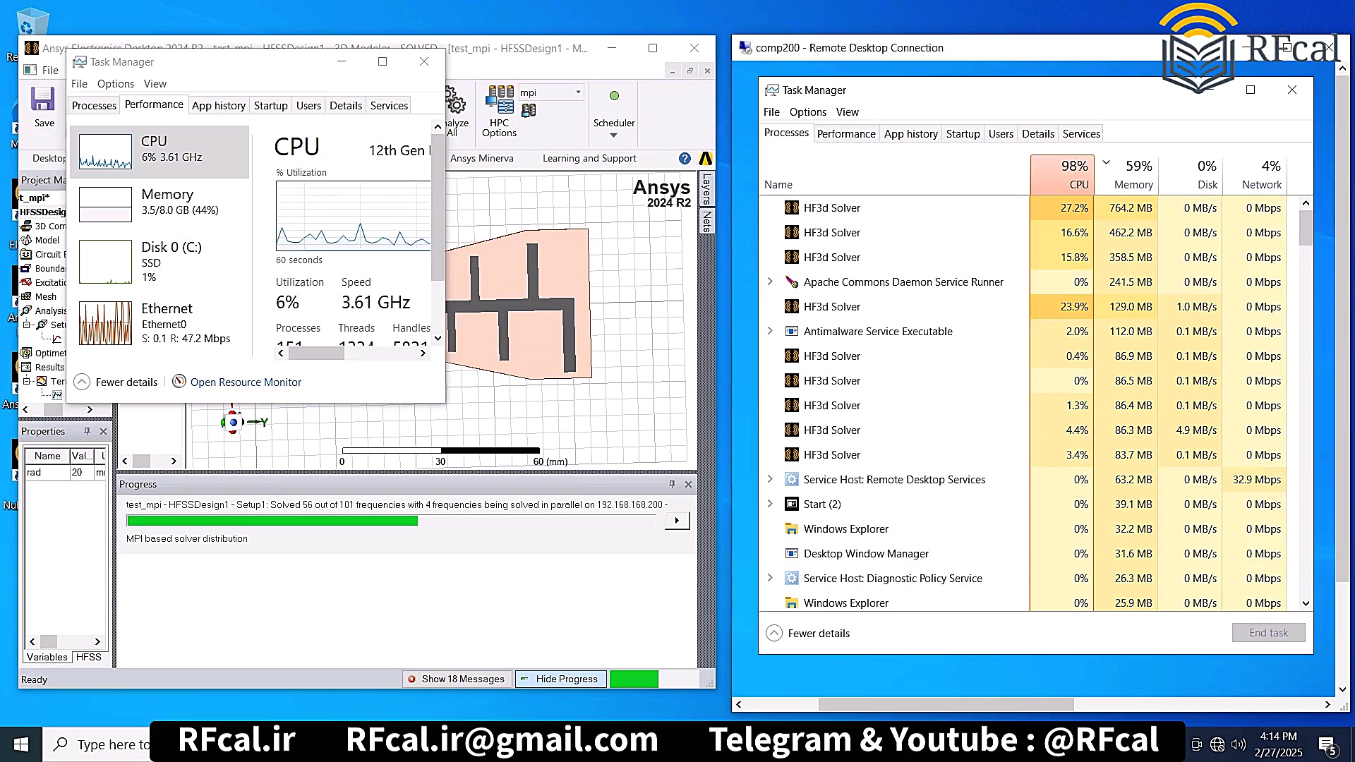The height and width of the screenshot is (762, 1355).
Task: Open Services tab in local Task Manager
Action: [389, 105]
